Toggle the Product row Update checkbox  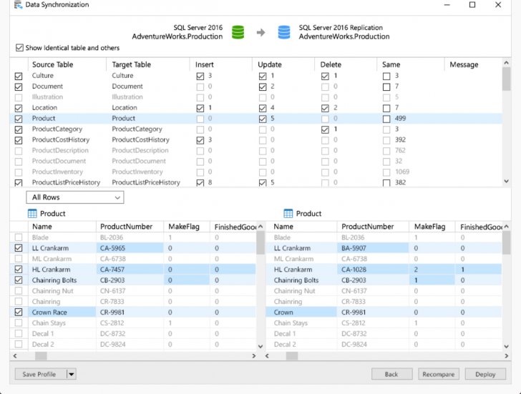coord(263,119)
